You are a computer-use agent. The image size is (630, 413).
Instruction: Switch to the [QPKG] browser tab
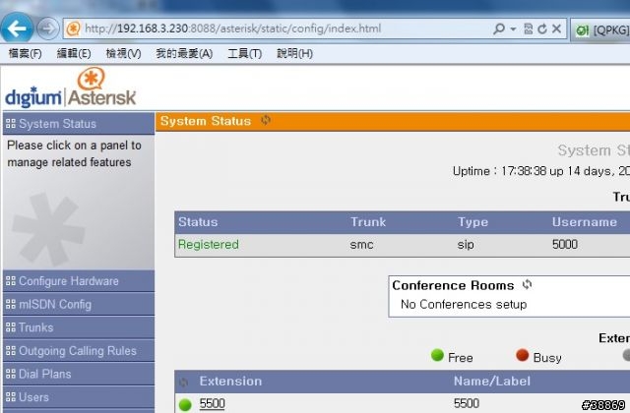click(x=600, y=29)
